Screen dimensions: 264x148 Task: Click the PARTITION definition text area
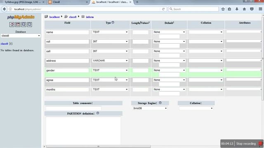pyautogui.click(x=83, y=131)
